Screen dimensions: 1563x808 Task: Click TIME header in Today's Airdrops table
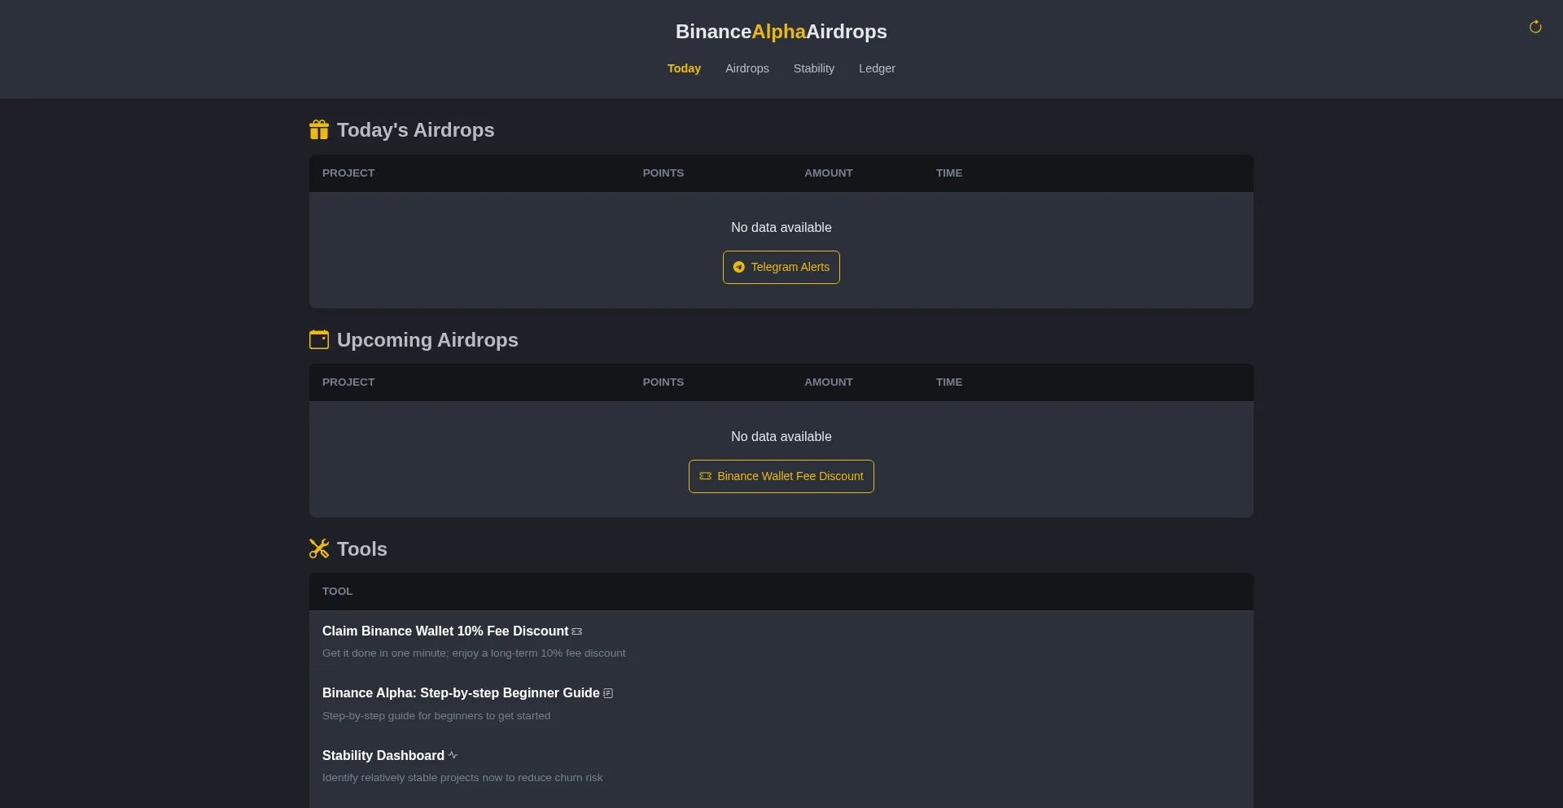(949, 173)
